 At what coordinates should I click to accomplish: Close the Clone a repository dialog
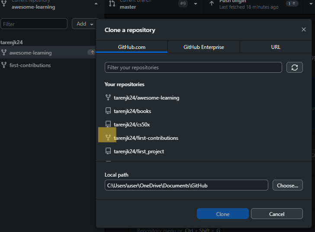point(304,30)
